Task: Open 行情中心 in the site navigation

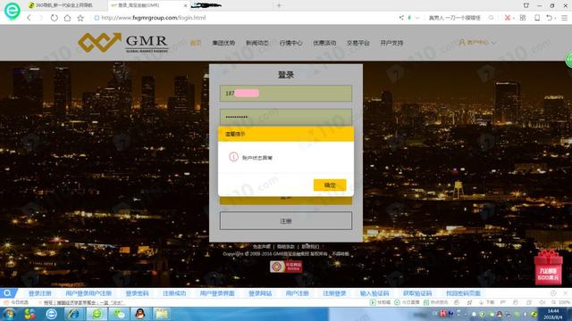Action: 290,43
